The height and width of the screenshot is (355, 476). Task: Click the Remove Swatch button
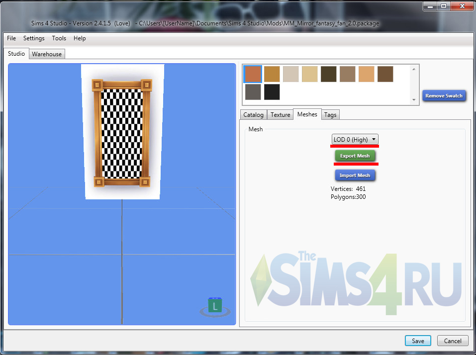point(444,96)
